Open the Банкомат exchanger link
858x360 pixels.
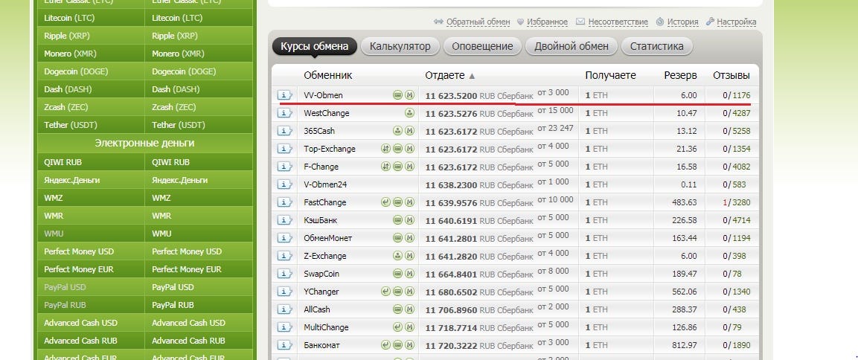pyautogui.click(x=321, y=345)
